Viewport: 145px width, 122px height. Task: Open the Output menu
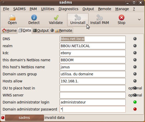click(88, 9)
